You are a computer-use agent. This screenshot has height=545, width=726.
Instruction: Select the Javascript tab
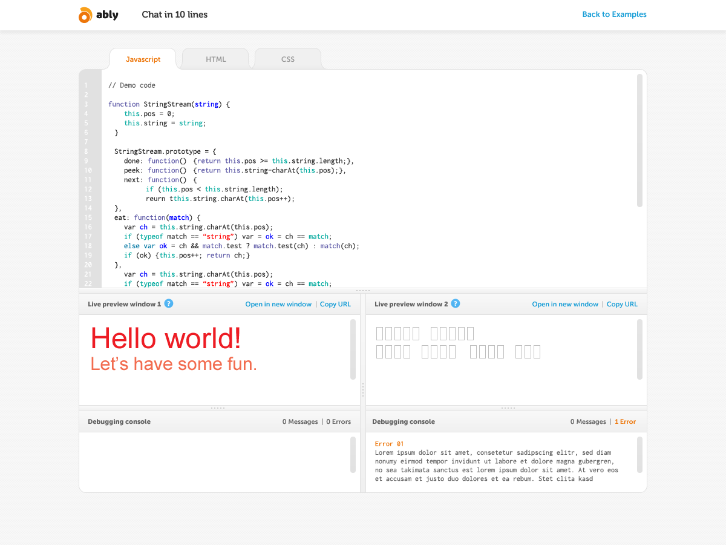coord(143,59)
